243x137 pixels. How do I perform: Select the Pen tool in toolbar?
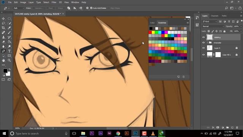tap(3, 51)
